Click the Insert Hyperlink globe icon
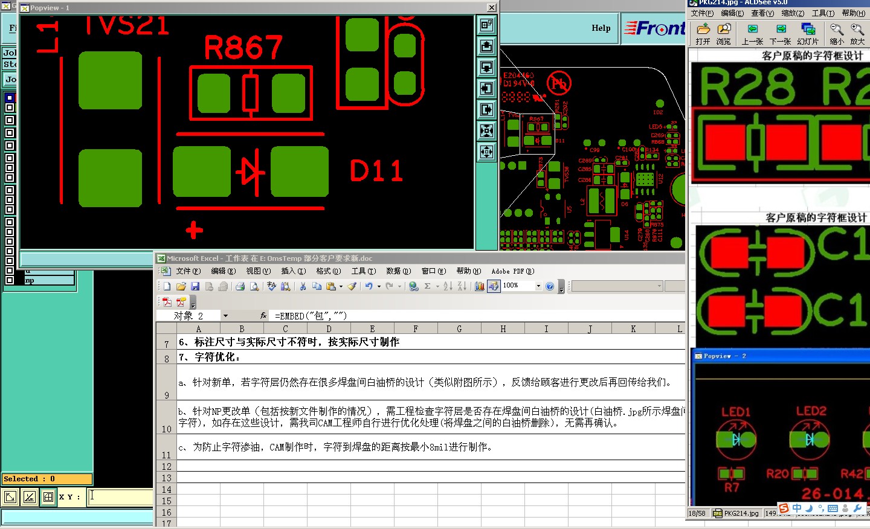This screenshot has height=529, width=870. click(413, 286)
